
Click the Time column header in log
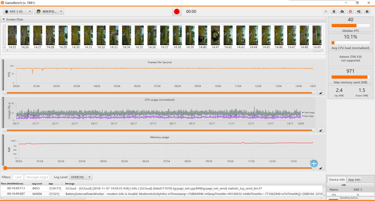tap(12, 184)
